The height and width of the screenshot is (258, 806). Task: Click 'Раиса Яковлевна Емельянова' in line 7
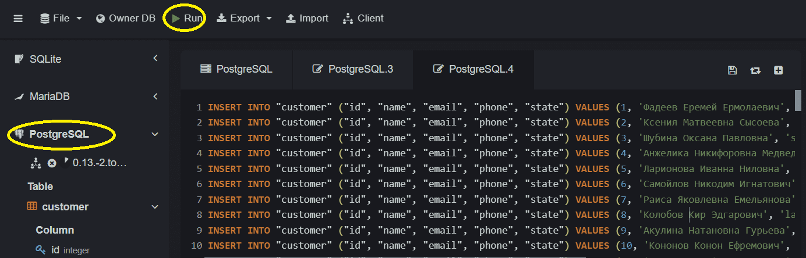(716, 199)
